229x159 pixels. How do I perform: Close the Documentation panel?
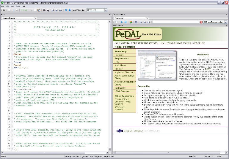pos(227,15)
